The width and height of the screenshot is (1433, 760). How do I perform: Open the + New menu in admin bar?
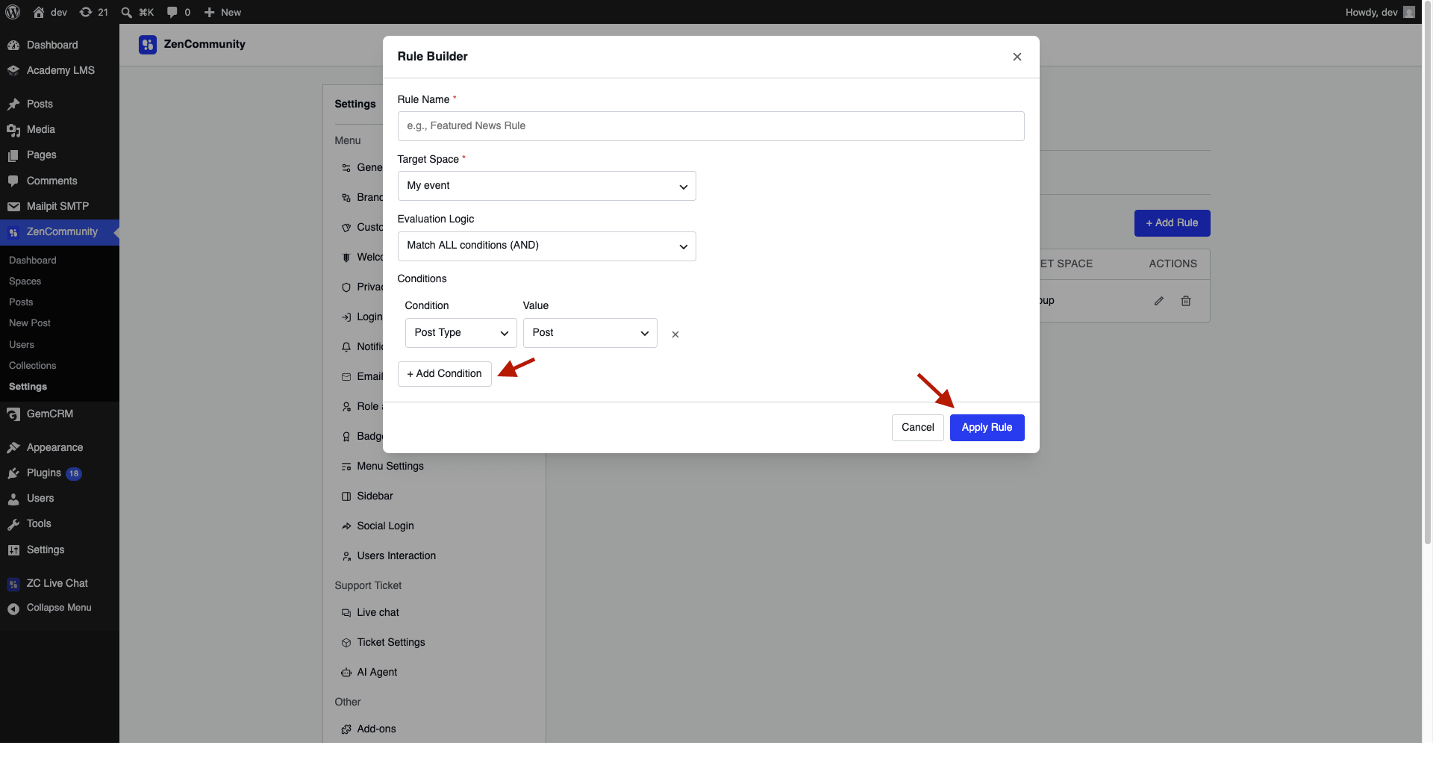pos(222,12)
